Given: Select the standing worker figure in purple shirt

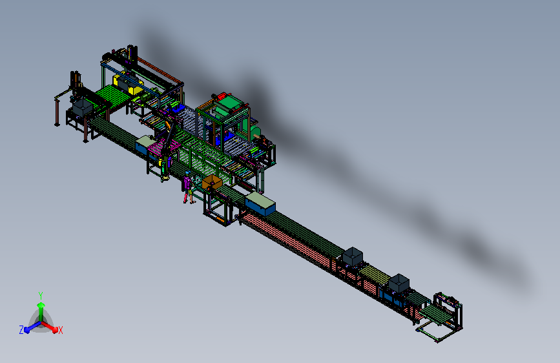Looking at the screenshot, I should coord(188,187).
